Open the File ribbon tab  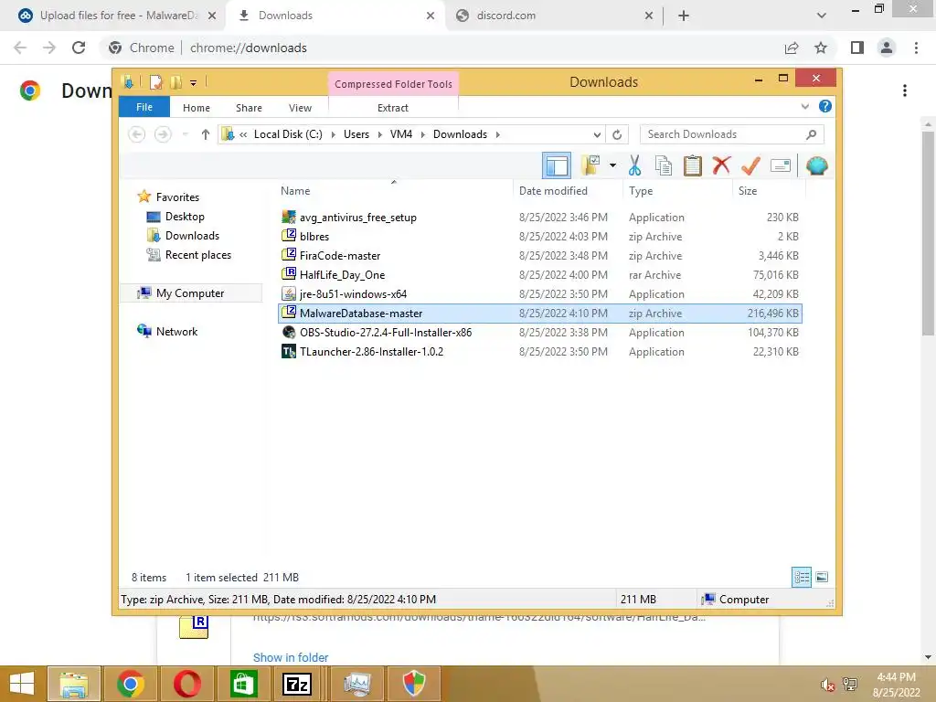click(x=144, y=107)
